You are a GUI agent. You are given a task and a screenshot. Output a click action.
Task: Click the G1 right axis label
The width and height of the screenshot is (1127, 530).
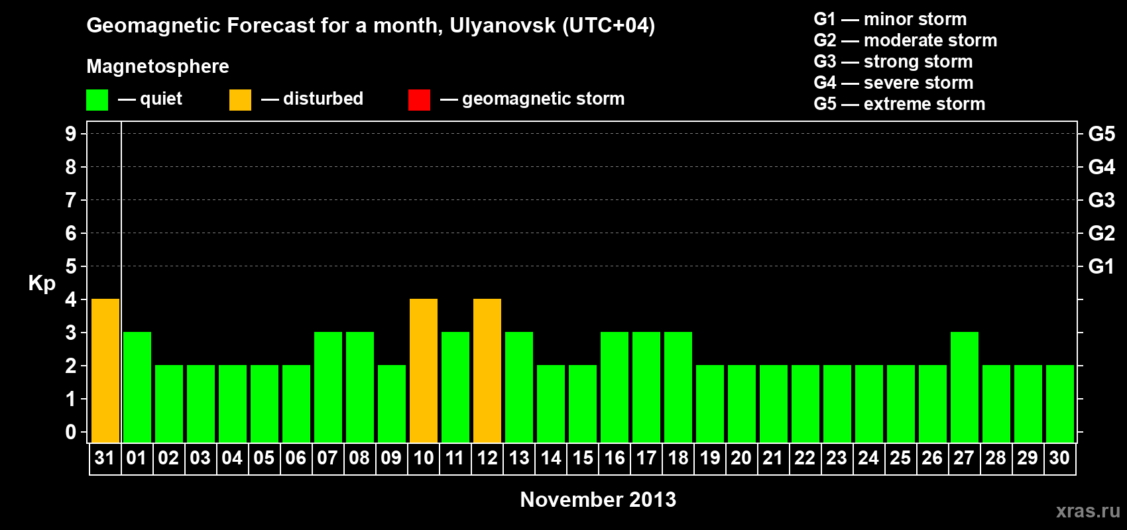(1101, 266)
